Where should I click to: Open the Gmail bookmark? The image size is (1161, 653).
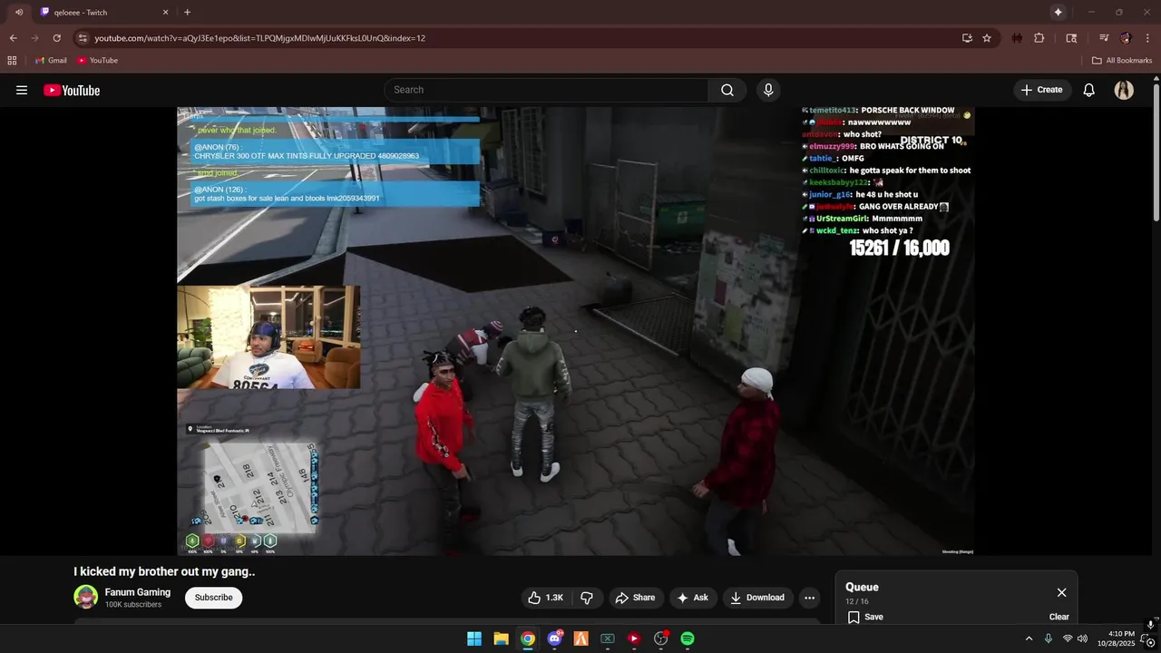(51, 61)
